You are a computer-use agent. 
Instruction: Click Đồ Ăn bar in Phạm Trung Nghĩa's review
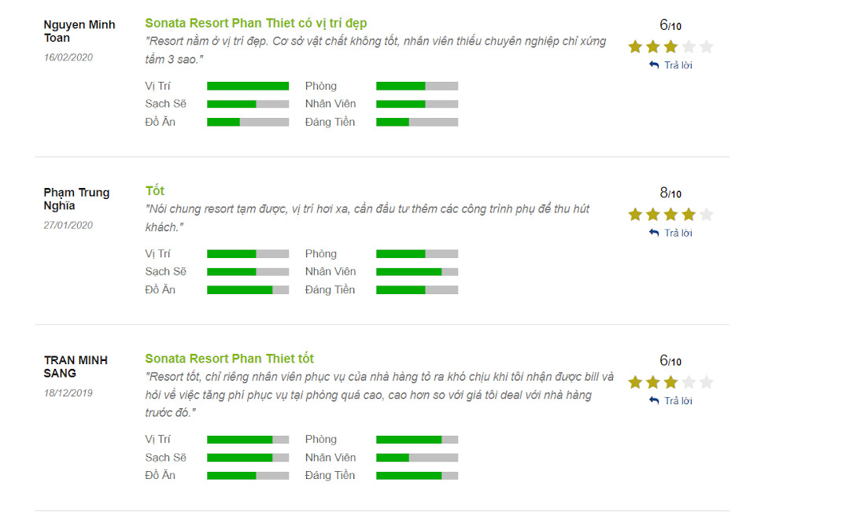(248, 290)
